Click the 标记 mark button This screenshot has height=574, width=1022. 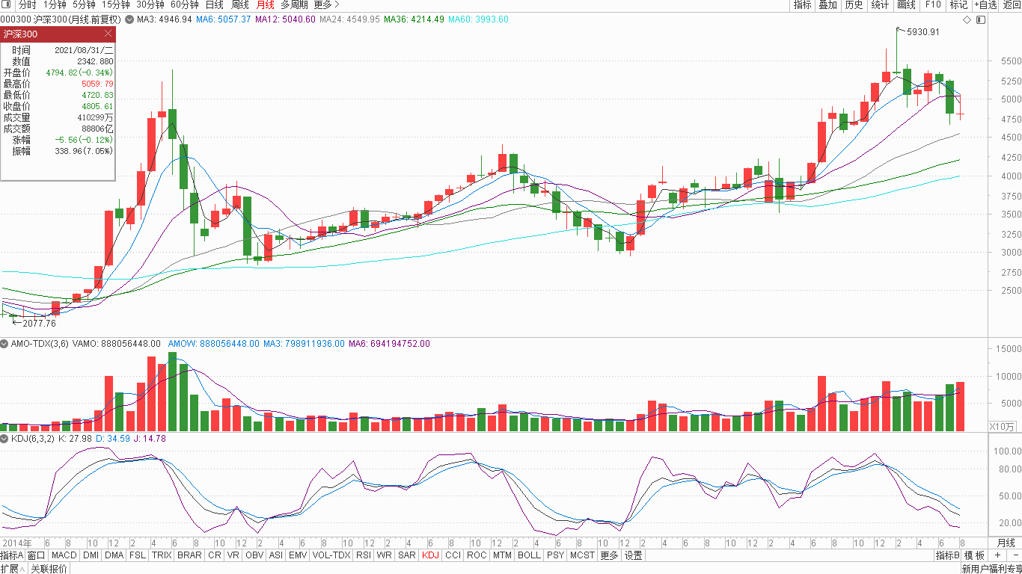[x=958, y=4]
